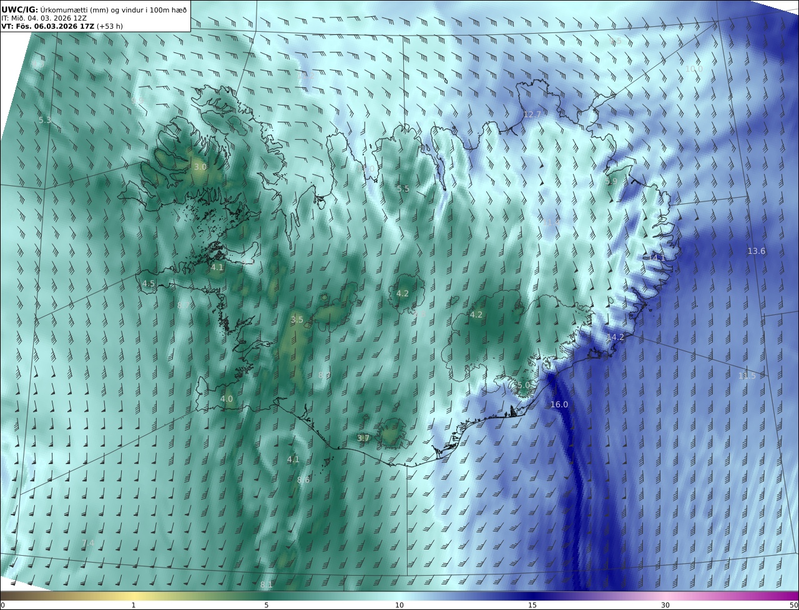Click the 11.5 value label on the map
The width and height of the screenshot is (799, 610).
click(747, 376)
